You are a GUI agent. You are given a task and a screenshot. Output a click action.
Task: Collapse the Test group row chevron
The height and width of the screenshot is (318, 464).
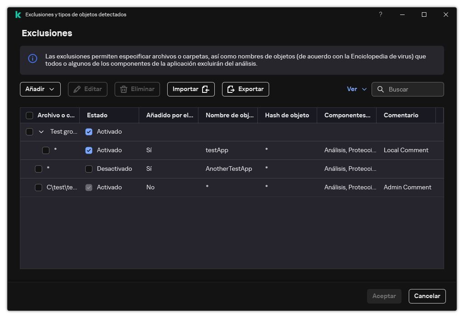40,132
